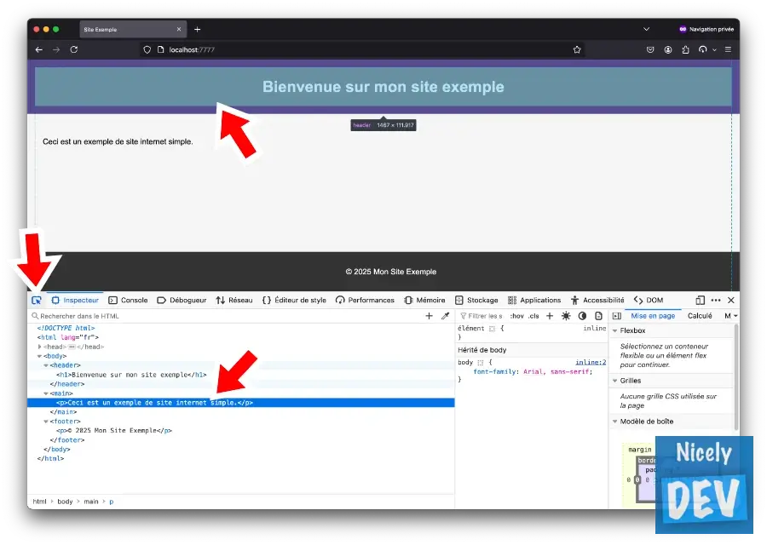Select the main breadcrumb

[91, 502]
